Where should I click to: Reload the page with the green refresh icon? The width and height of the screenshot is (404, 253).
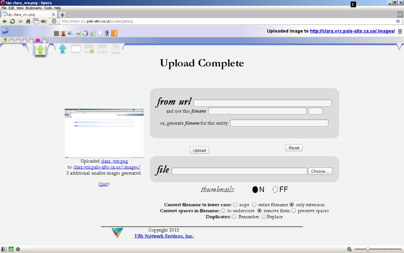[12, 21]
